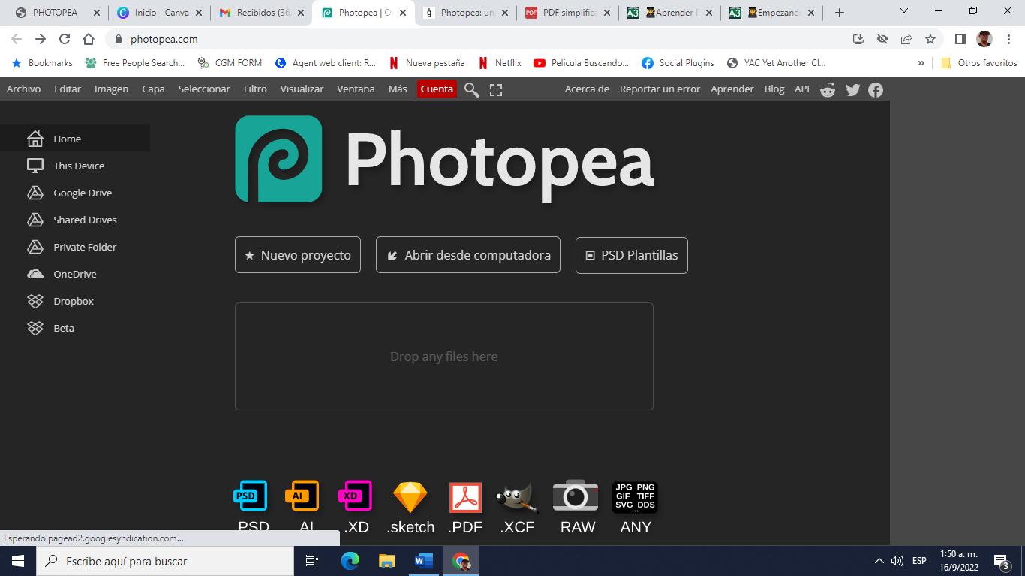The height and width of the screenshot is (576, 1025).
Task: Open File Explorer from taskbar
Action: point(387,561)
